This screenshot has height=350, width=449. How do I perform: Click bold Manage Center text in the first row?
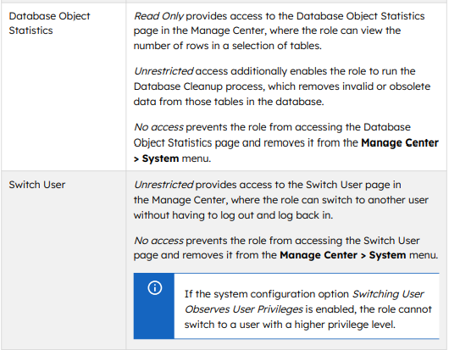(400, 142)
